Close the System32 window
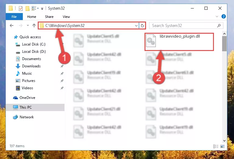234x159 pixels. [x=220, y=8]
